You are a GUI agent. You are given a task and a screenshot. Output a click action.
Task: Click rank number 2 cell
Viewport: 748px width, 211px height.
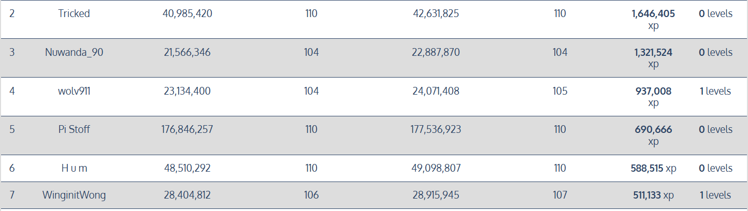[12, 14]
